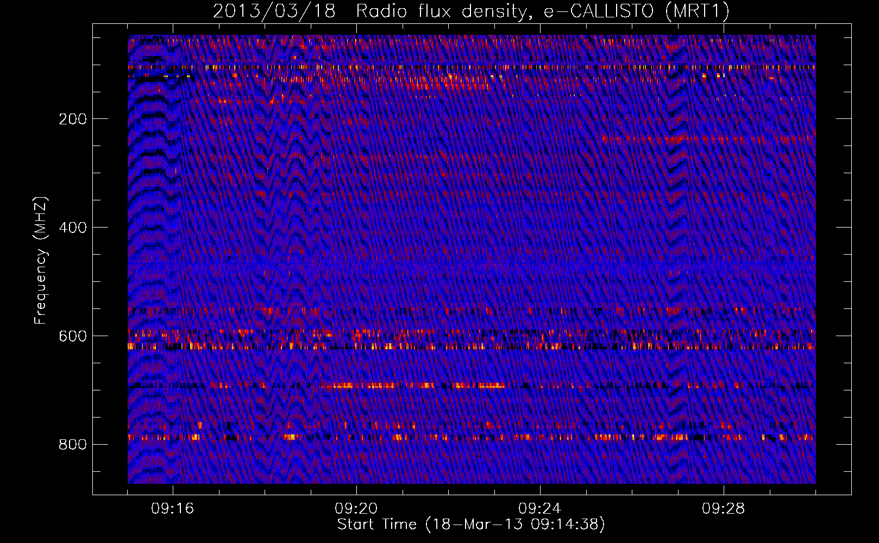Click the 200 frequency tick label
The image size is (879, 543).
point(73,119)
